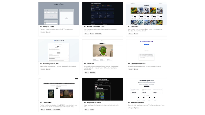Select the Coin Data APIs tag
Image resolution: width=205 pixels, height=115 pixels.
tap(57, 110)
